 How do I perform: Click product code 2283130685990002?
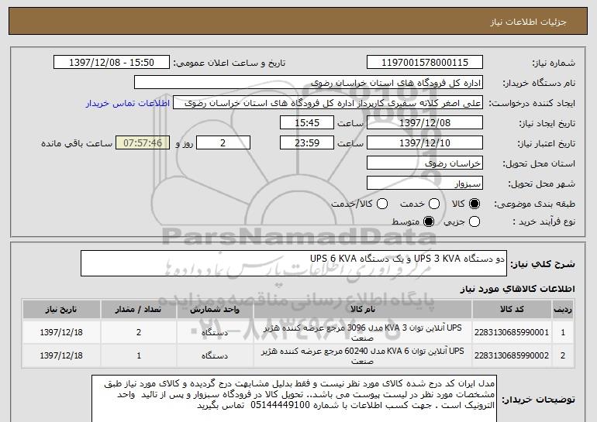pos(512,355)
